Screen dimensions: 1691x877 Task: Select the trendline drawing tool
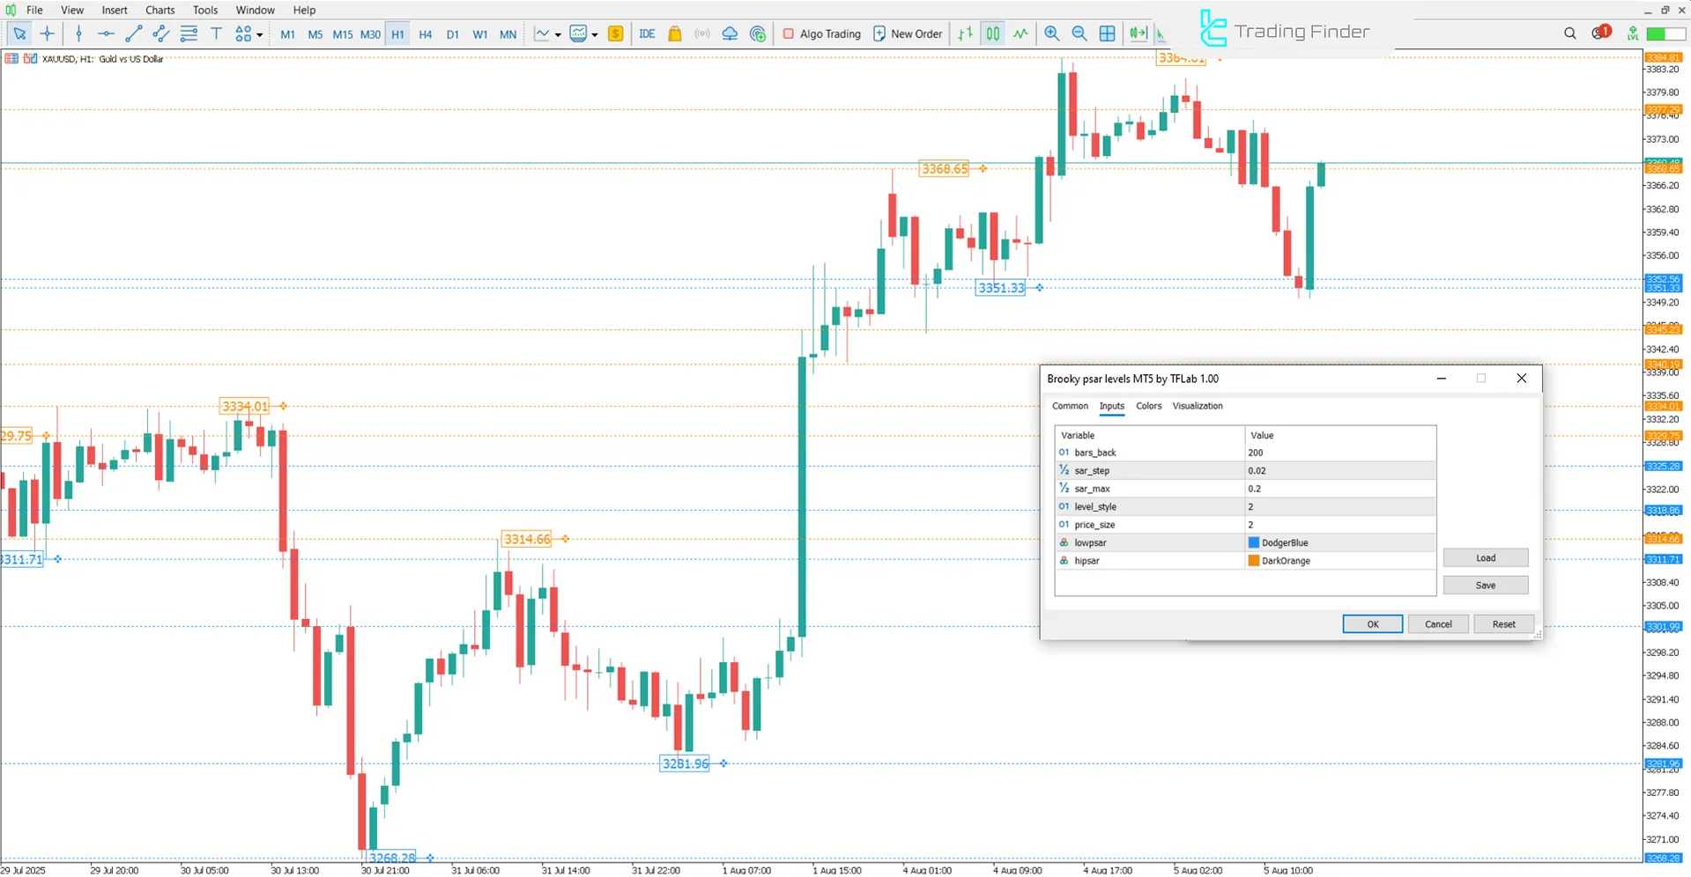click(134, 33)
